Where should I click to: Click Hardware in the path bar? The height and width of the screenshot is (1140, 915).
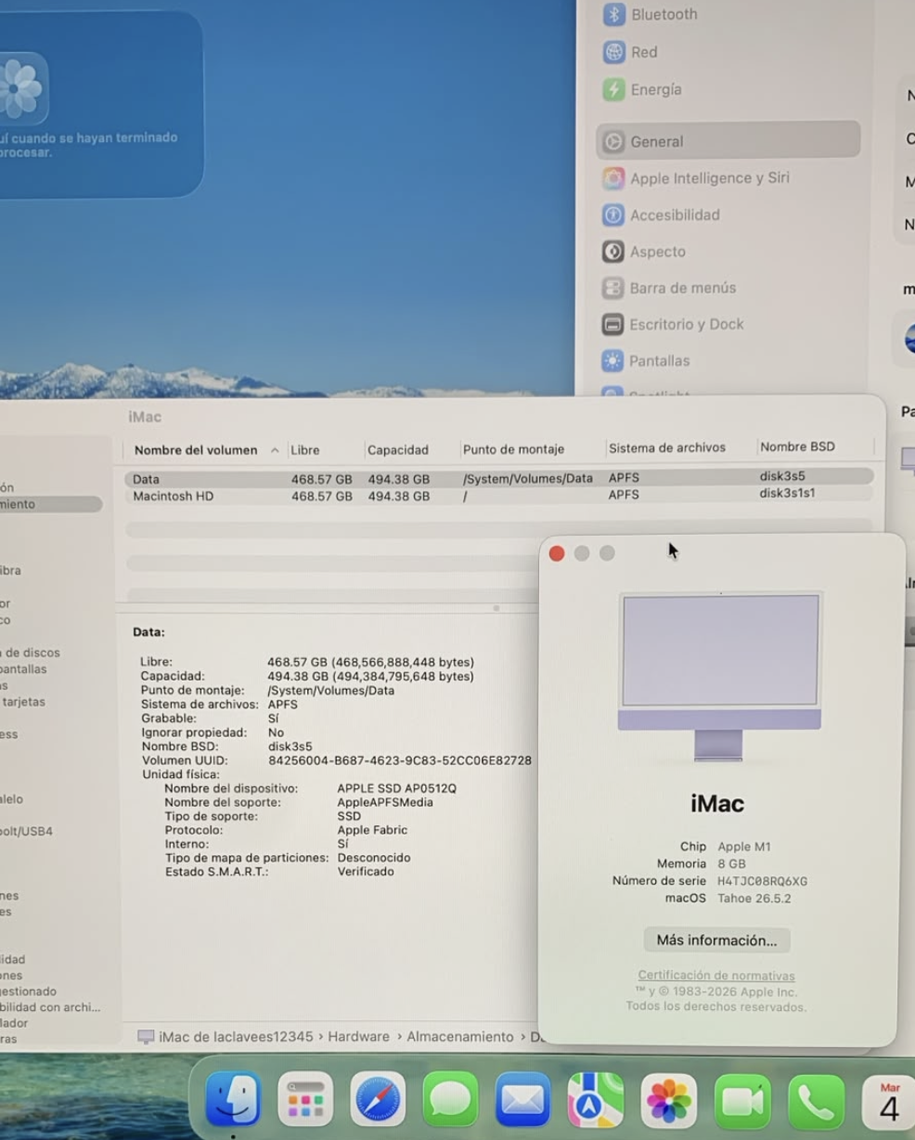click(358, 1036)
